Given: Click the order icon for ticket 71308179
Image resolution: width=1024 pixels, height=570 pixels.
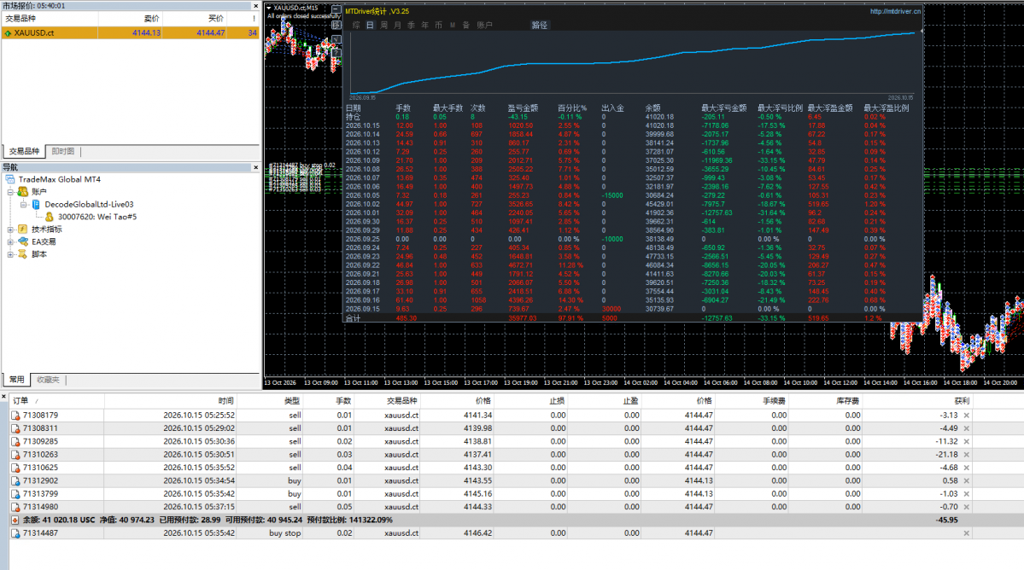Looking at the screenshot, I should tap(15, 416).
